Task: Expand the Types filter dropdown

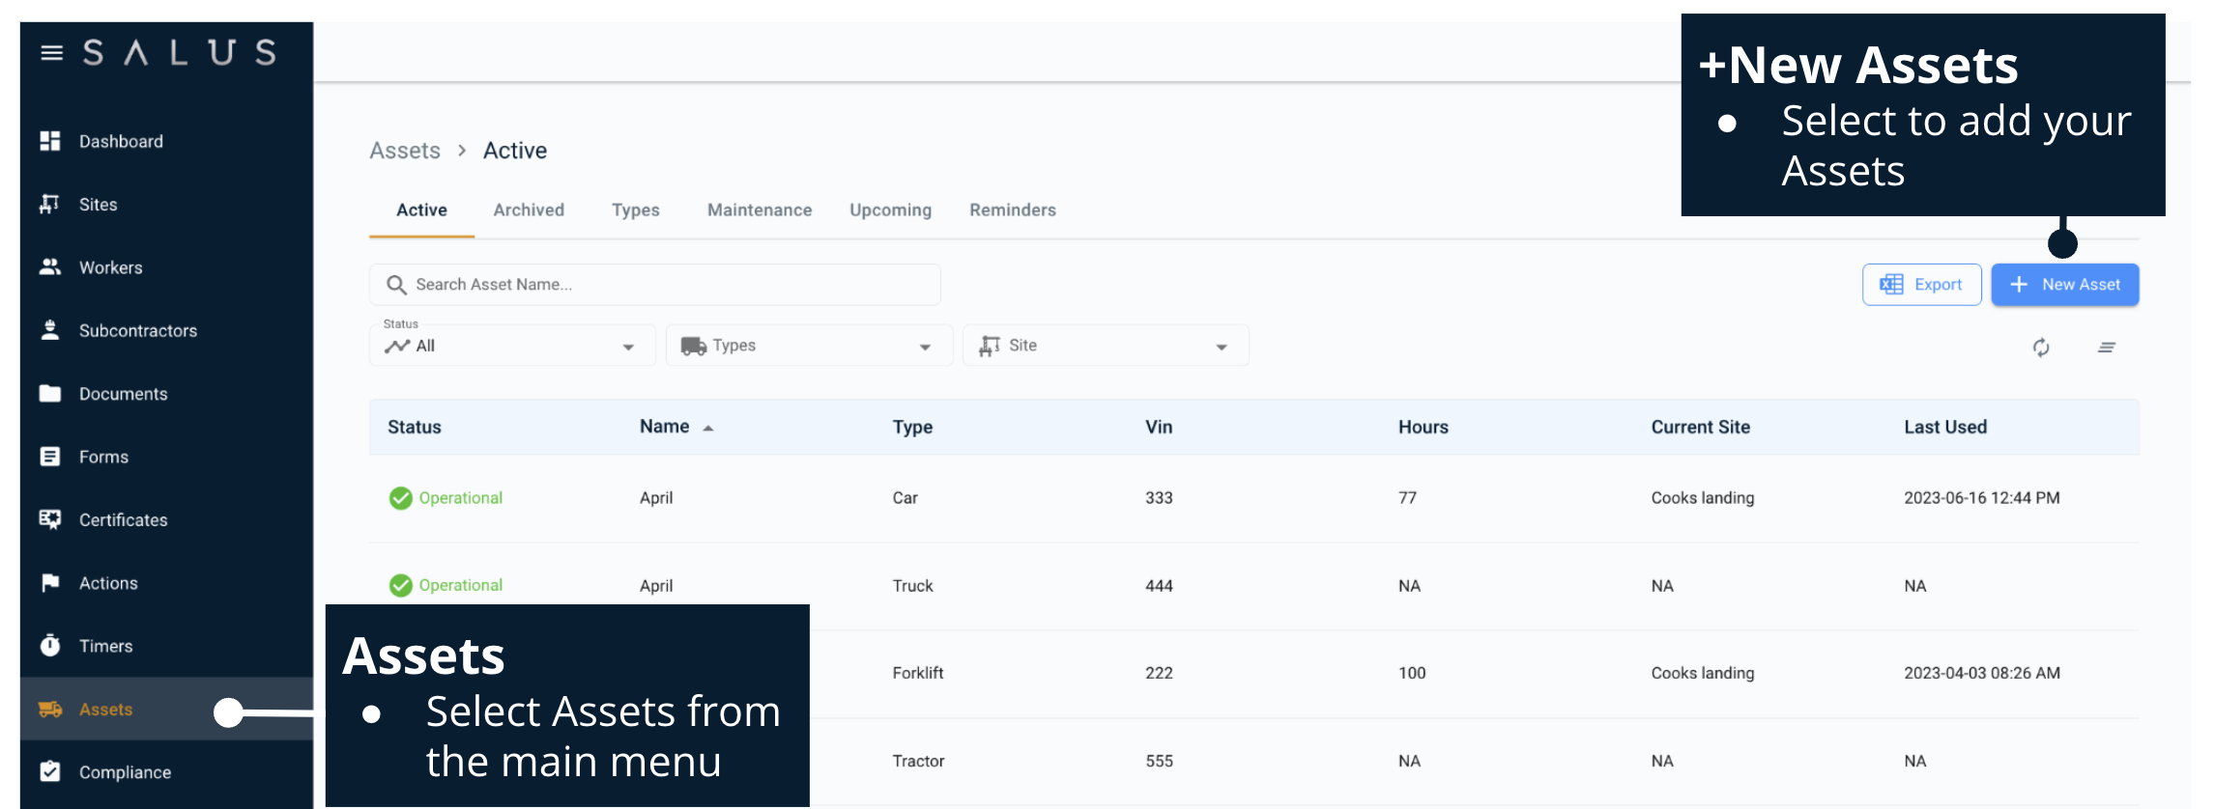Action: [x=808, y=347]
